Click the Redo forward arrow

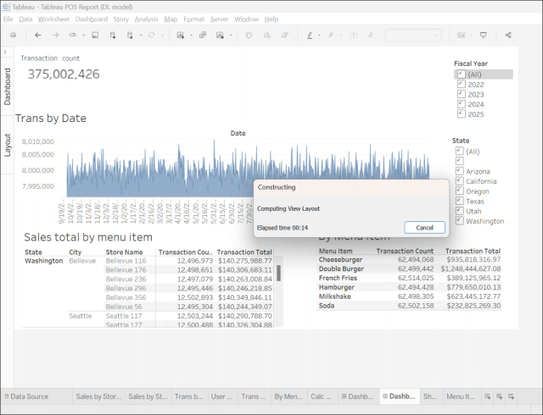coord(55,35)
